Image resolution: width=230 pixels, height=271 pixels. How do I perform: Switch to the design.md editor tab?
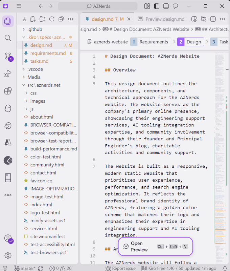[107, 19]
